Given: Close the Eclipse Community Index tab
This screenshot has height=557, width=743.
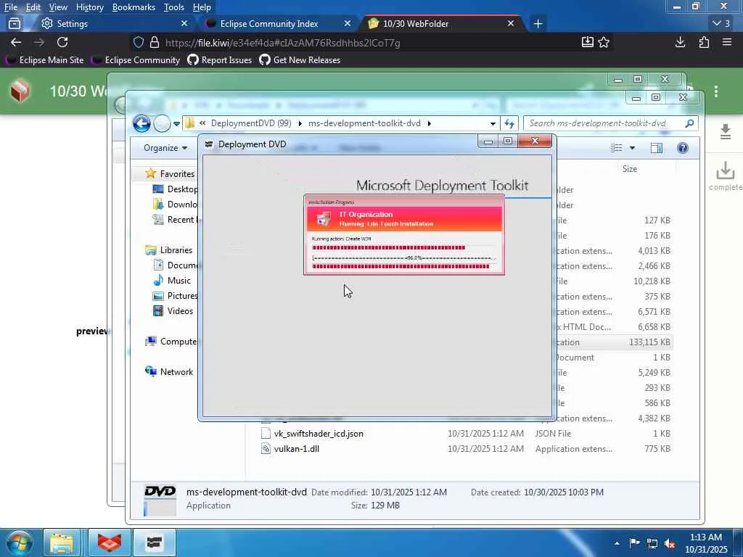Looking at the screenshot, I should (348, 23).
